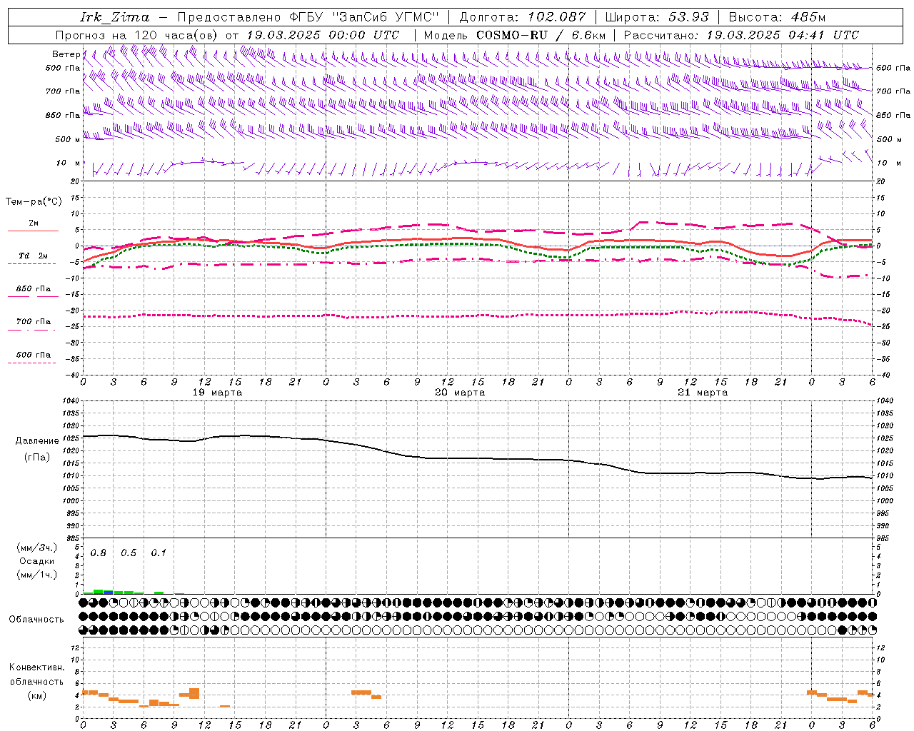
Task: Select the altitude text Высота: 485м
Action: 777,16
